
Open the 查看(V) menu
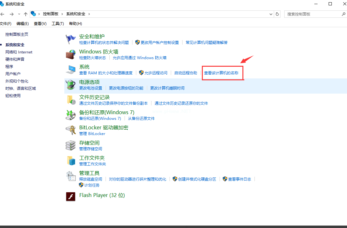point(39,23)
